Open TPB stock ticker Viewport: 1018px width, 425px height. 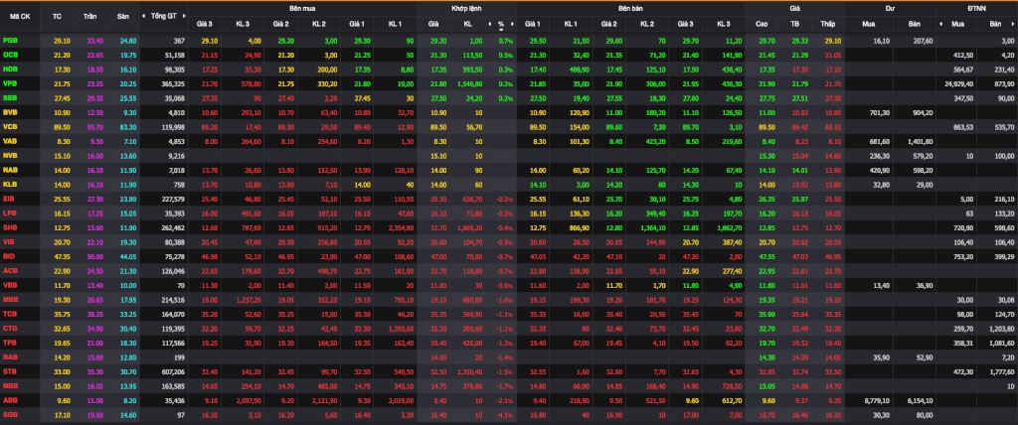(10, 343)
